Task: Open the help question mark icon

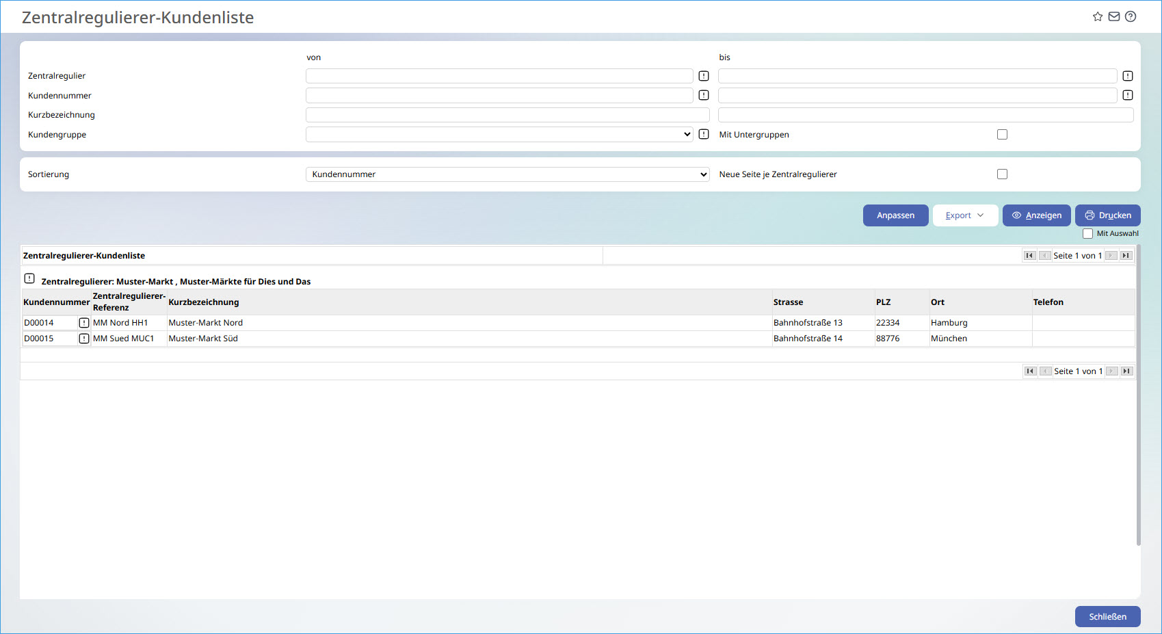Action: tap(1131, 16)
